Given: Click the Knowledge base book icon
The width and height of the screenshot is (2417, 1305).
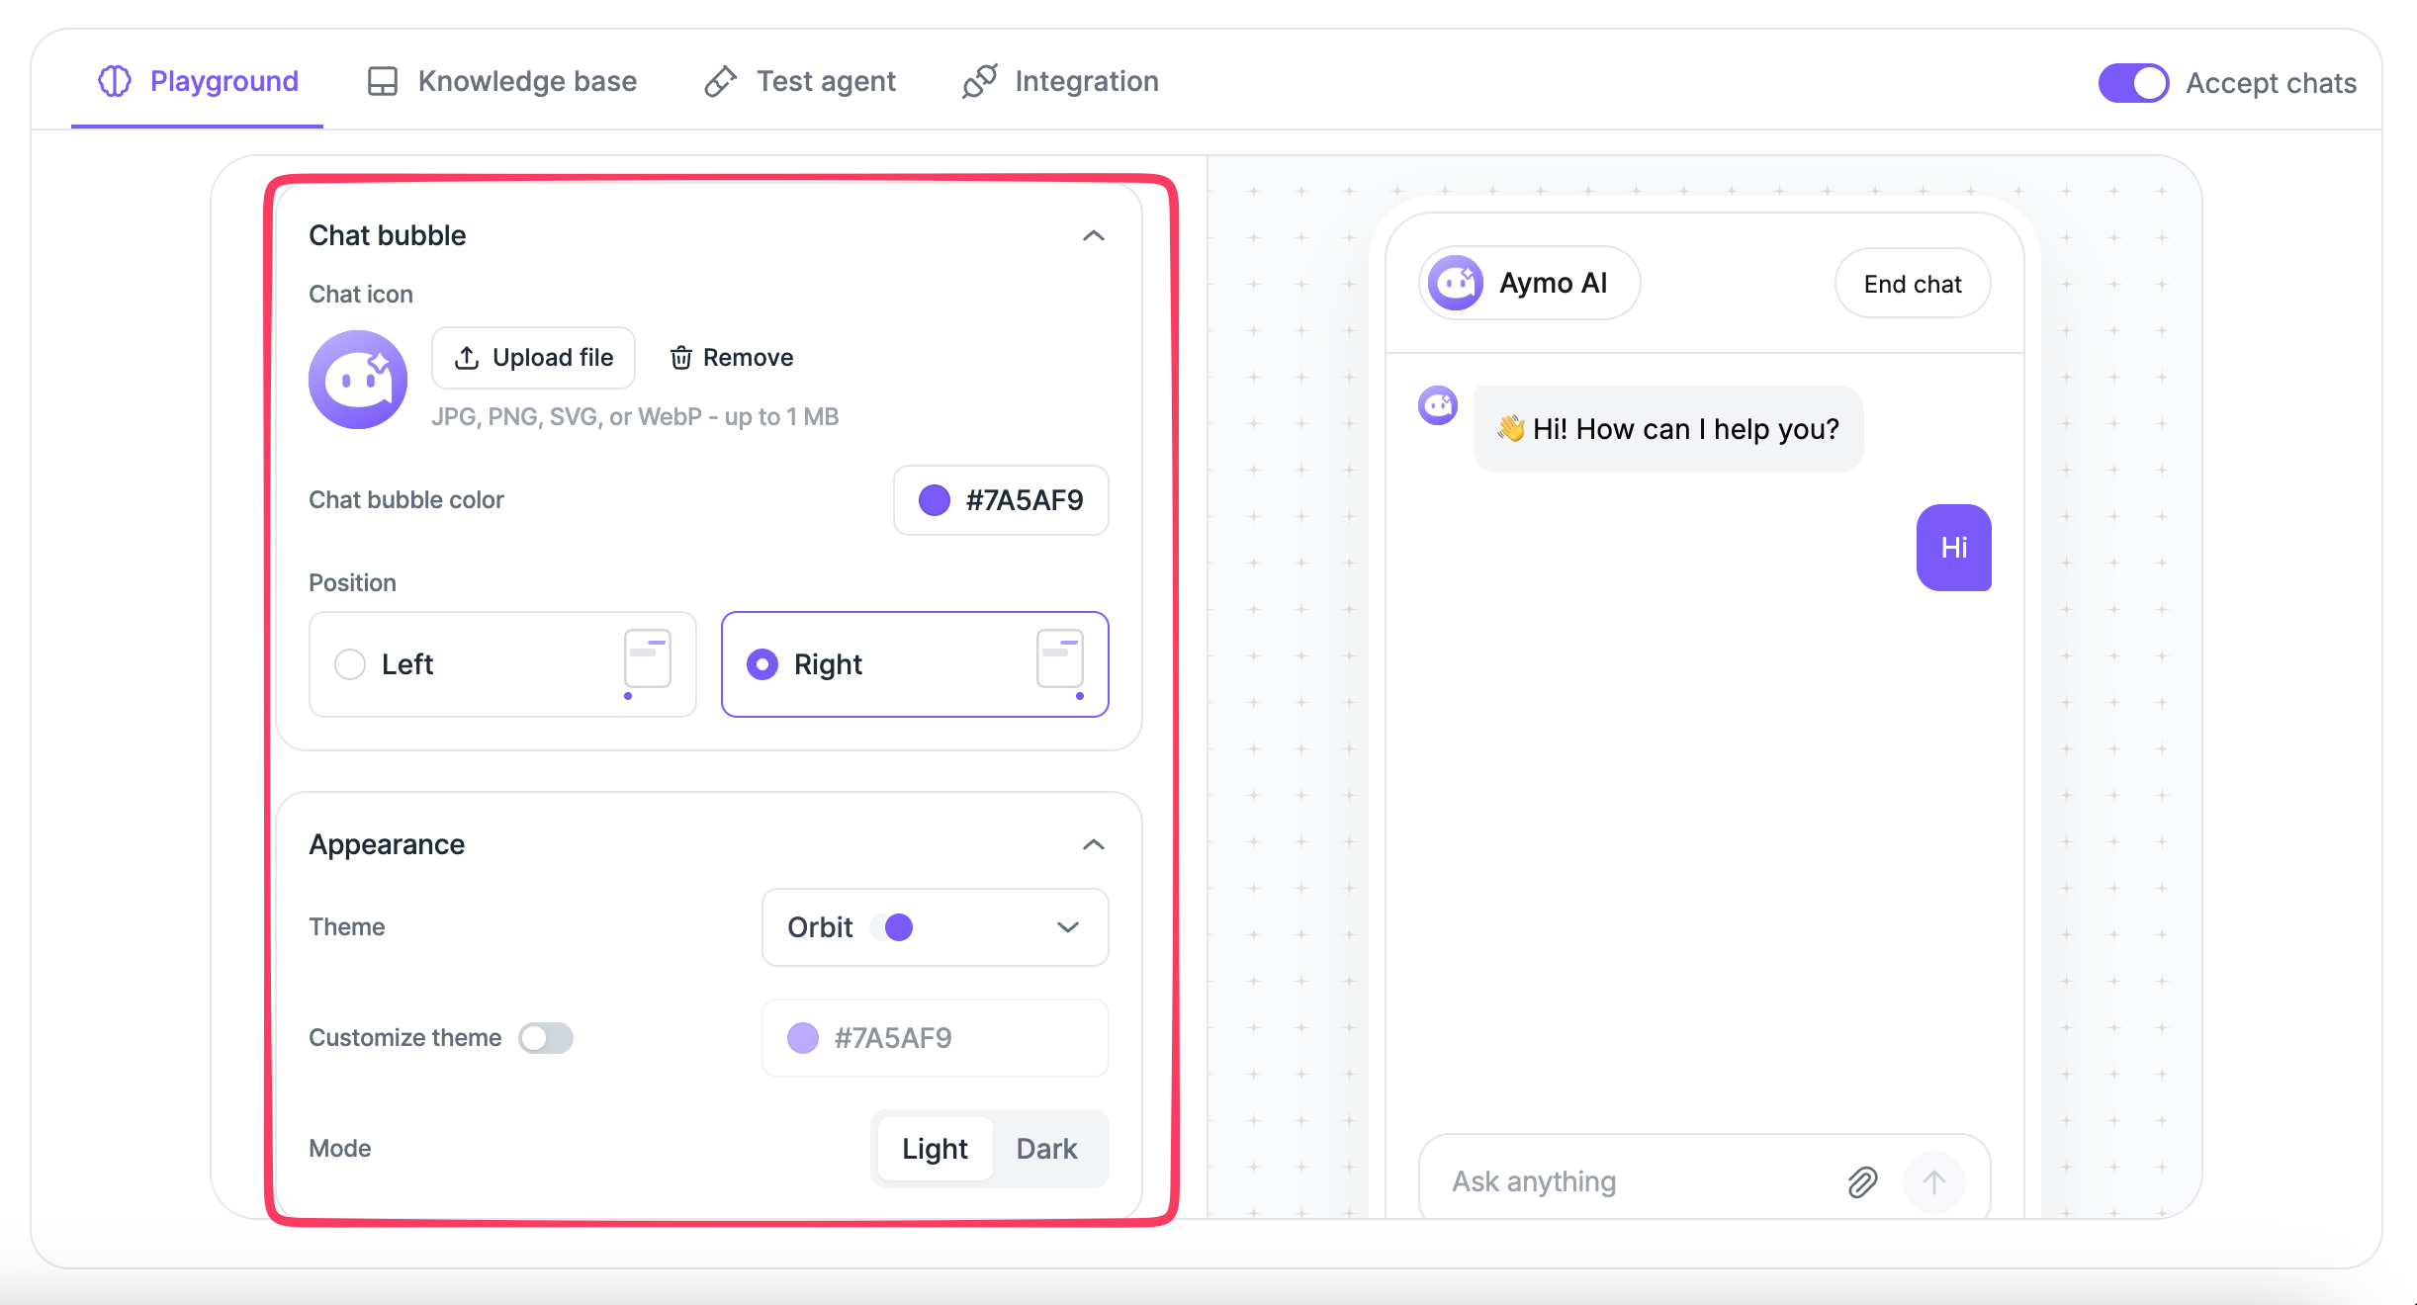Looking at the screenshot, I should pos(383,81).
